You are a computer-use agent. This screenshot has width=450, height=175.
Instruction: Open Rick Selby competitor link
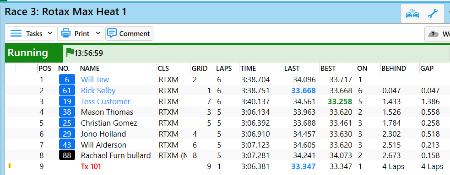tap(98, 90)
